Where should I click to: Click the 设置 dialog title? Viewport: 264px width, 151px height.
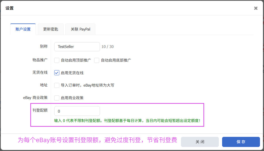pos(10,8)
